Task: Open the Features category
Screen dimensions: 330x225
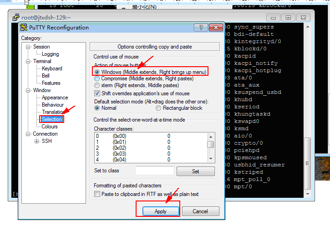Action: pyautogui.click(x=51, y=83)
